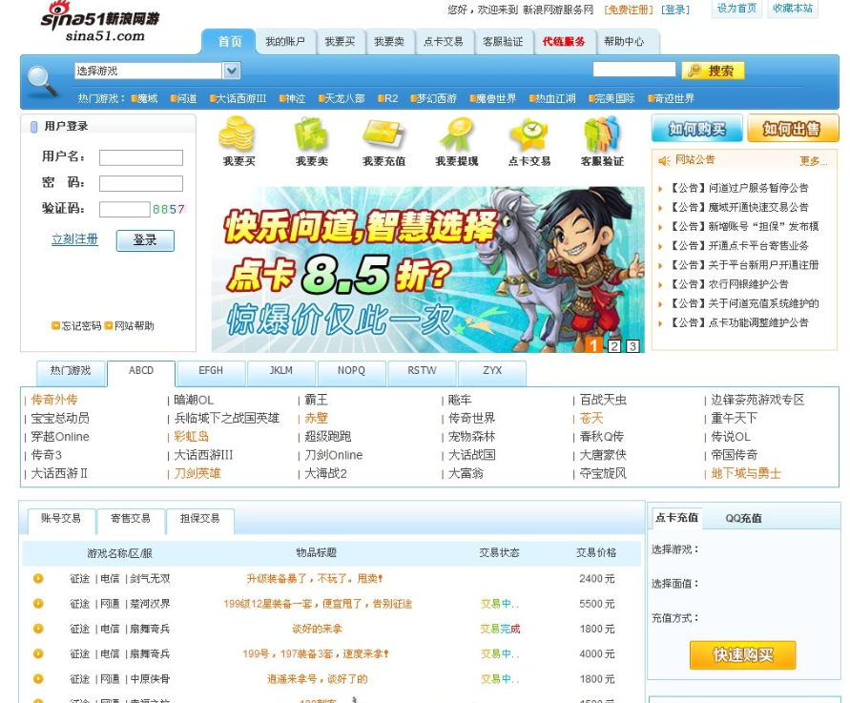This screenshot has height=703, width=850.
Task: Open game 传奇外传 in the list
Action: pyautogui.click(x=54, y=400)
